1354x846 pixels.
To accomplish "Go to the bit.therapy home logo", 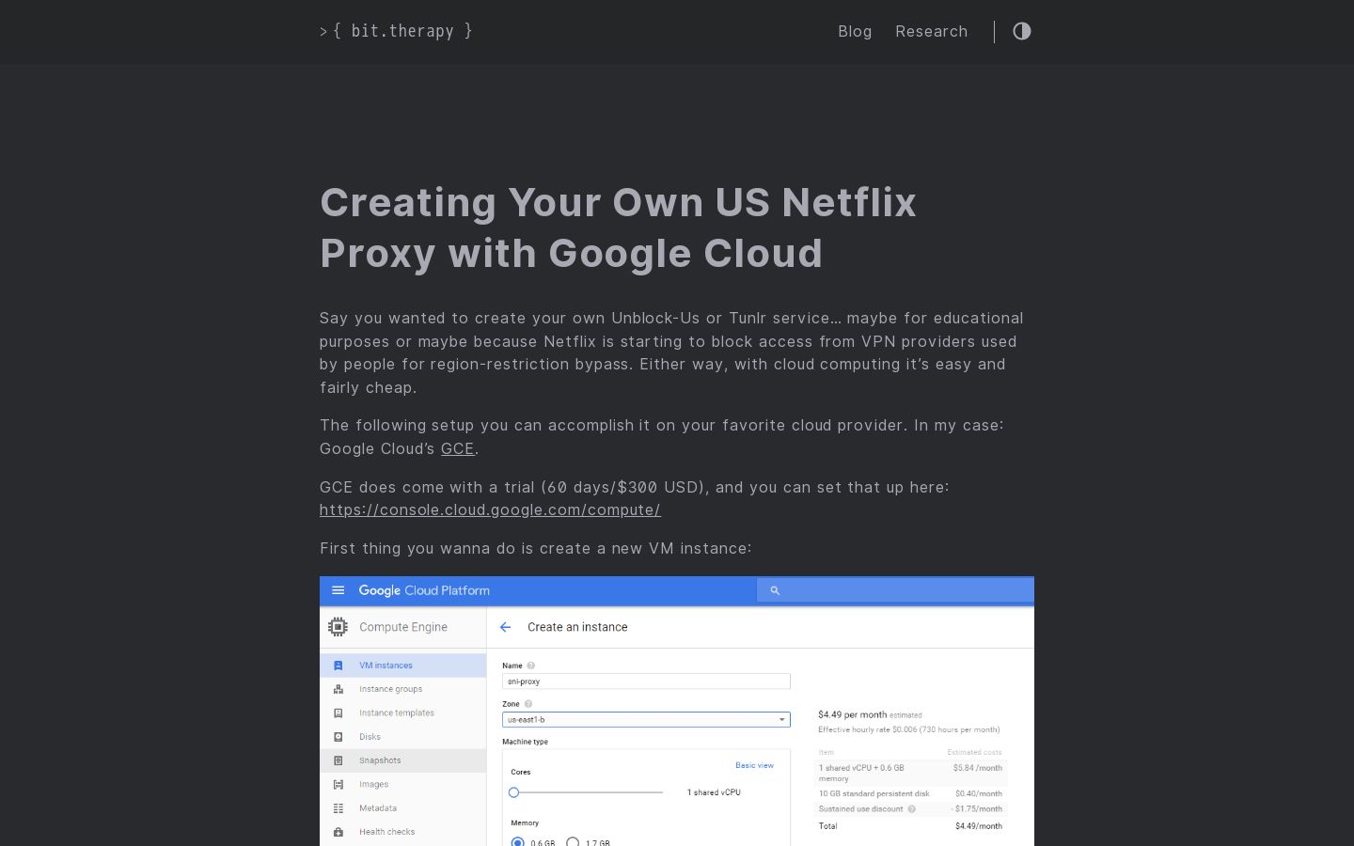I will [x=396, y=31].
